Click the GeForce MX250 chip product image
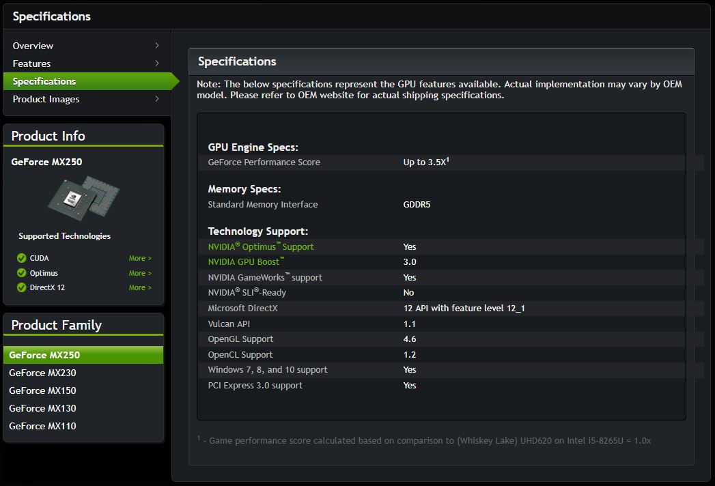Screen dimensions: 715x486 [84, 198]
